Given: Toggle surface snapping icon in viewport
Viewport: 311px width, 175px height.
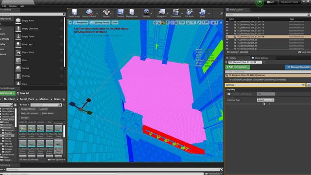Looking at the screenshot, I should pos(173,23).
